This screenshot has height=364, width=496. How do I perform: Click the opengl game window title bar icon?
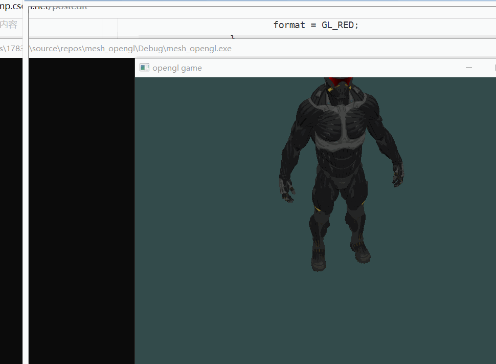144,67
